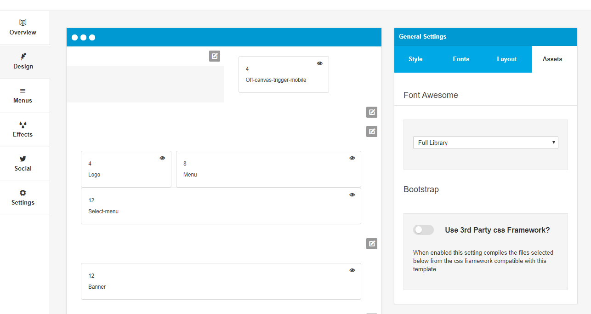Select the Select-menu layout block
Viewport: 591px width, 314px height.
[221, 206]
